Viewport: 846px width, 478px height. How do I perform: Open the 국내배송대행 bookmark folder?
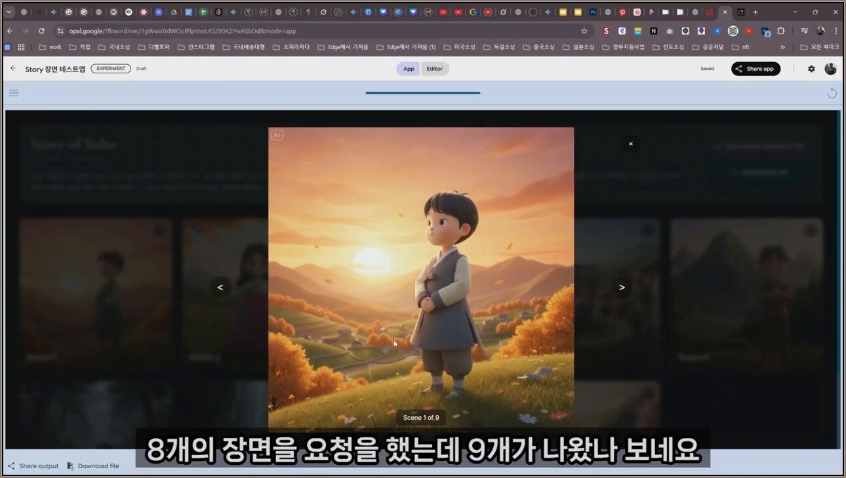coord(243,47)
